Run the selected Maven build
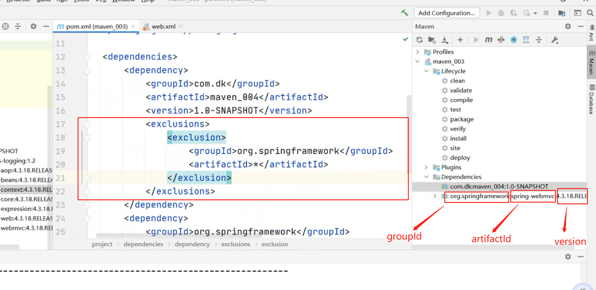596x290 pixels. [476, 40]
